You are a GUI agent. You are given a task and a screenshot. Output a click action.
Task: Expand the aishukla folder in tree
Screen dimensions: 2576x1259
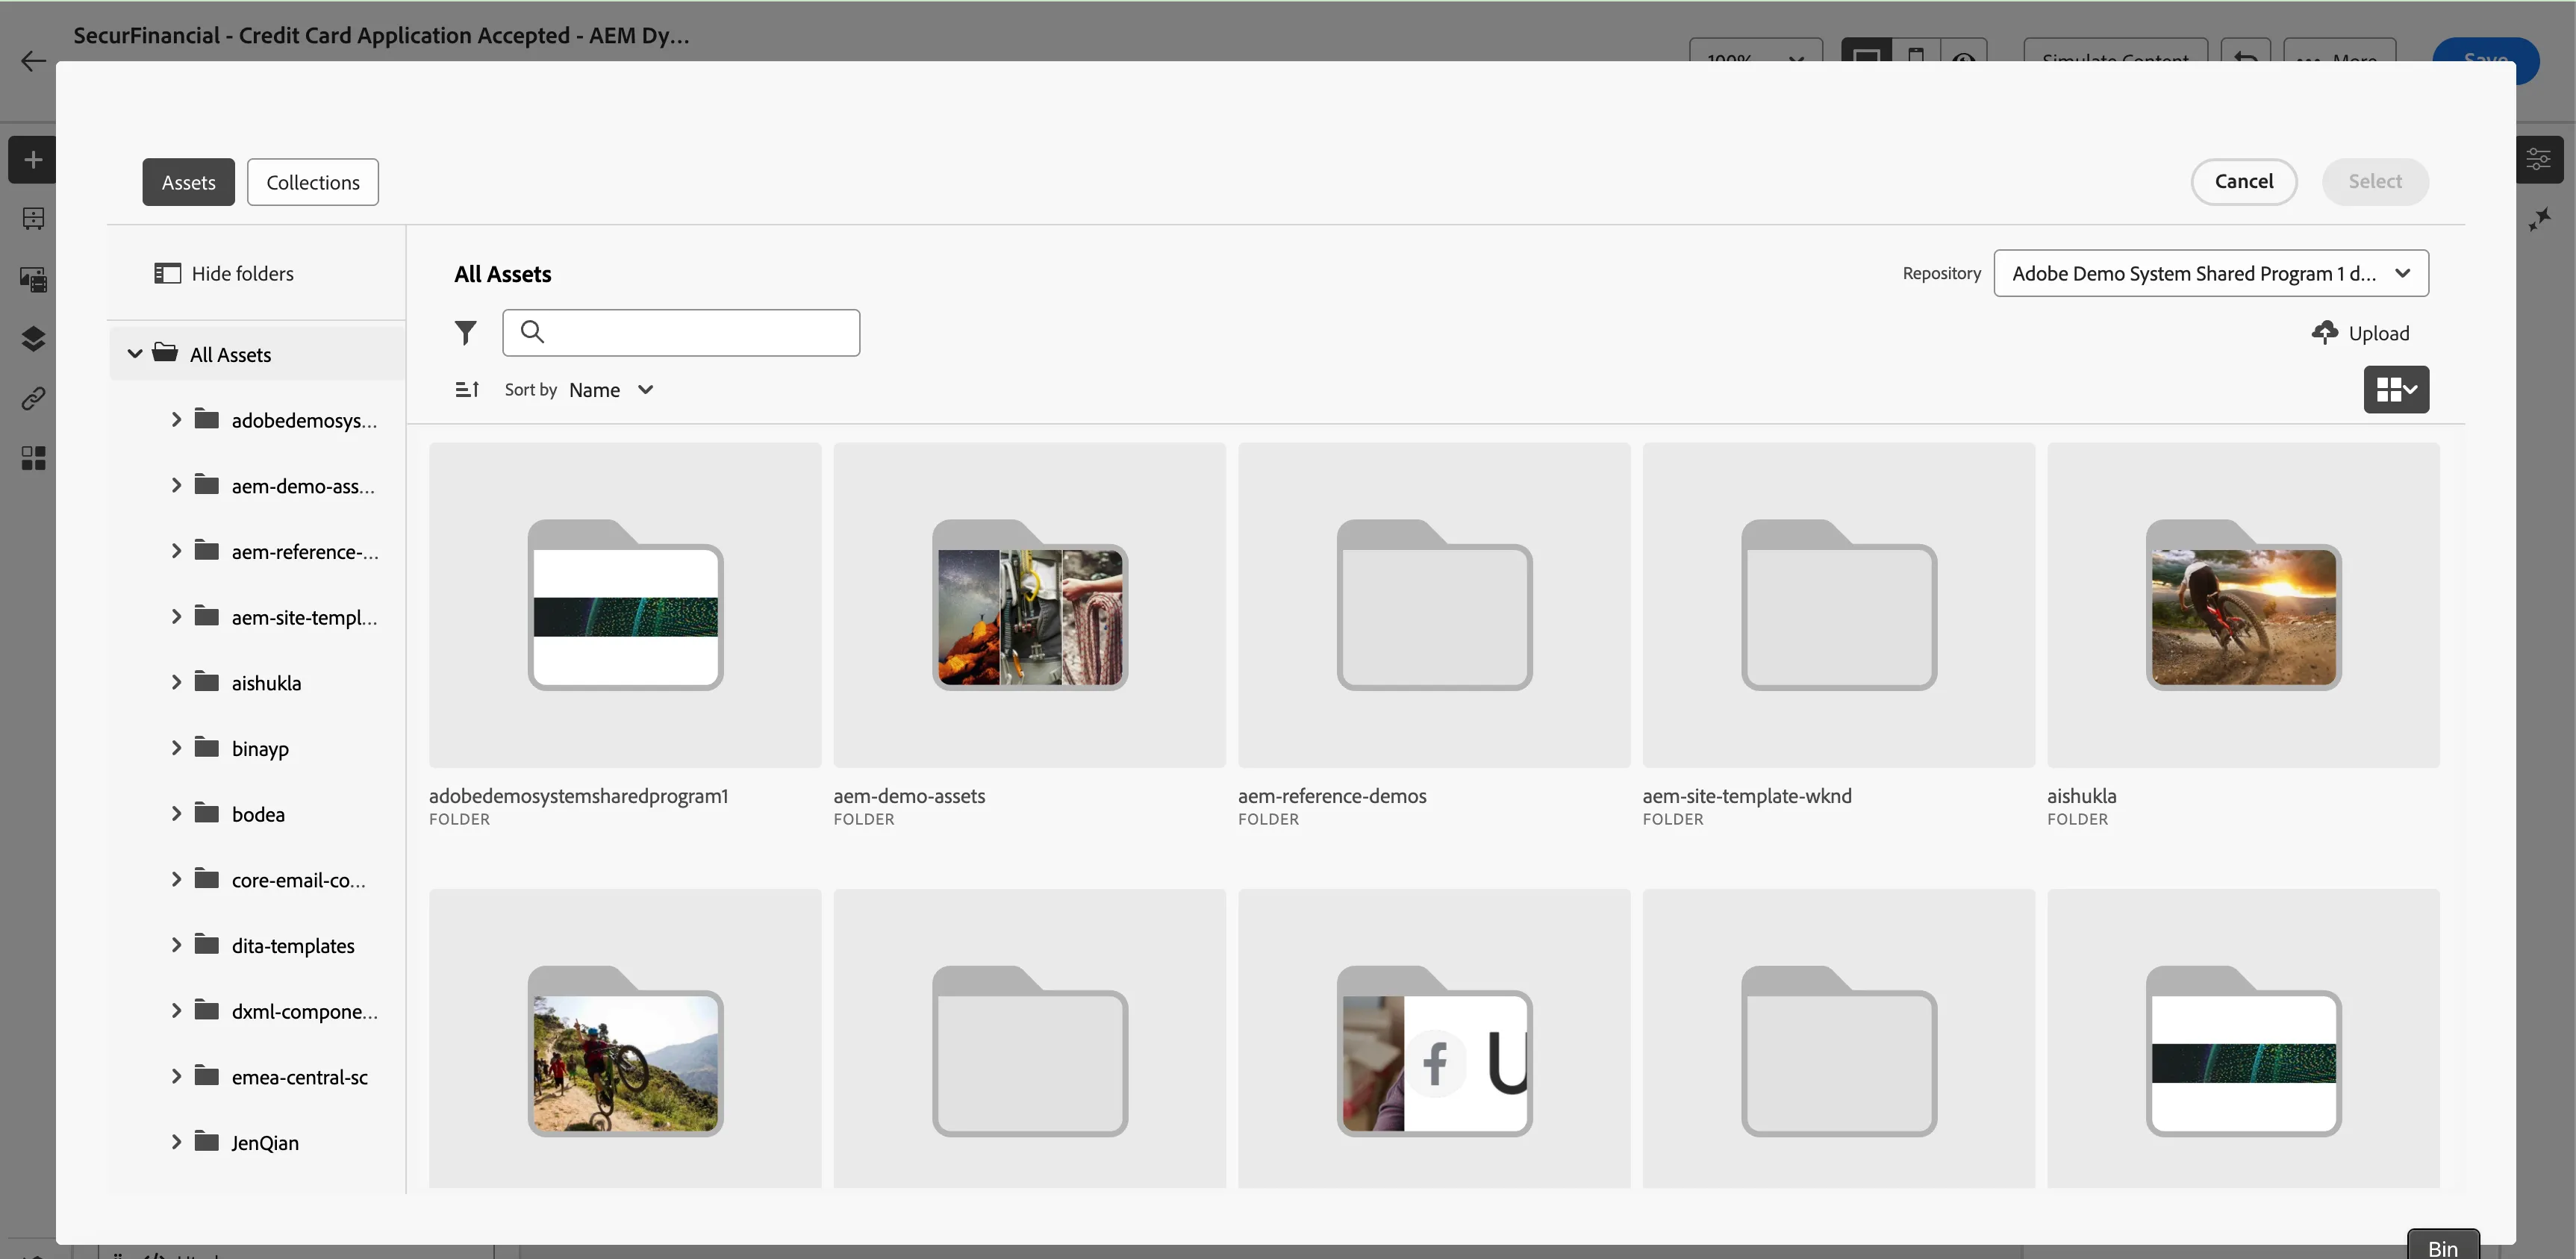coord(176,682)
